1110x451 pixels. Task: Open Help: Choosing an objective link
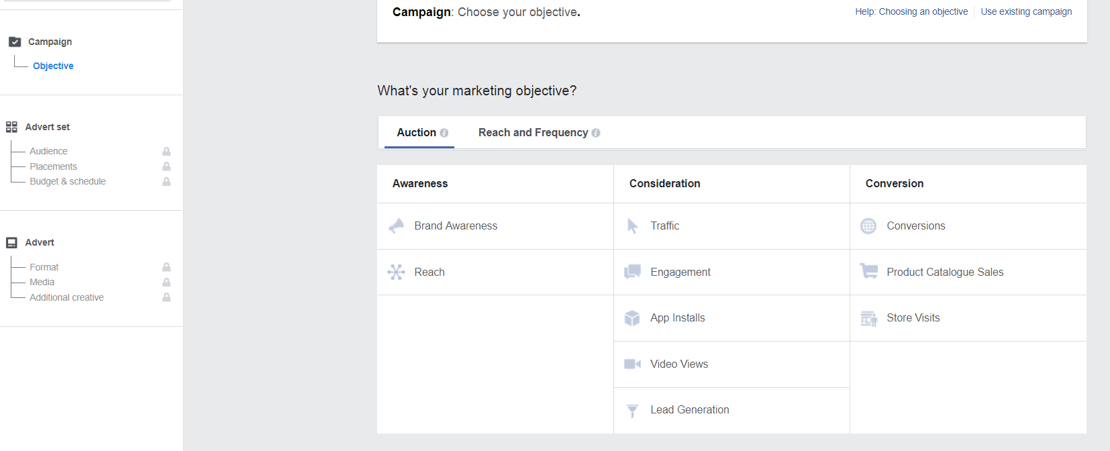[x=911, y=11]
